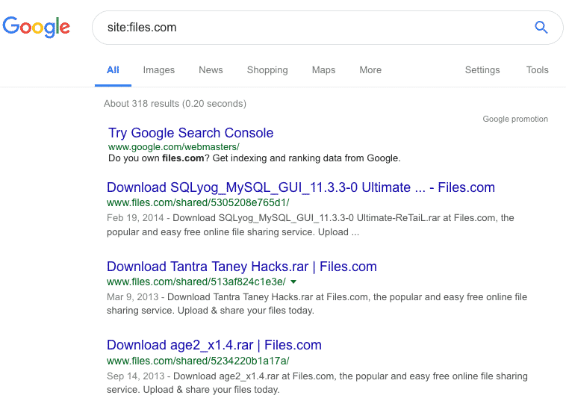The width and height of the screenshot is (566, 401).
Task: Click the files.com/shared/5234220b1a17a green URL
Action: 198,361
